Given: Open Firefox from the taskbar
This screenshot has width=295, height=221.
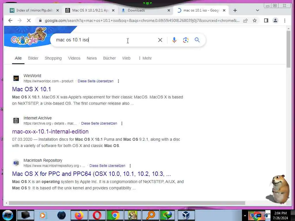Looking at the screenshot, I should tap(79, 215).
